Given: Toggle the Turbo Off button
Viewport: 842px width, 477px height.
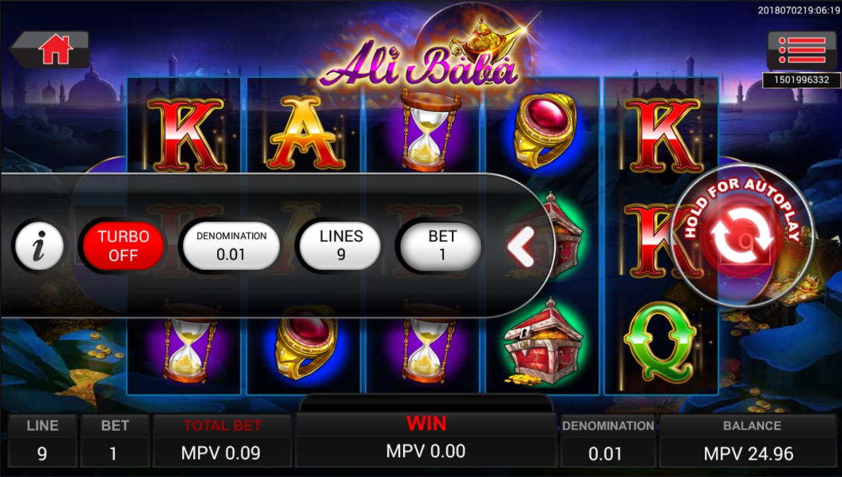Looking at the screenshot, I should click(123, 245).
